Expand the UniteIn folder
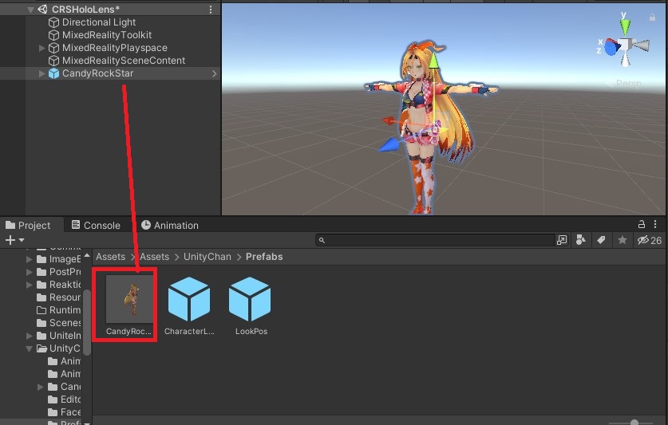The height and width of the screenshot is (425, 668). point(29,336)
